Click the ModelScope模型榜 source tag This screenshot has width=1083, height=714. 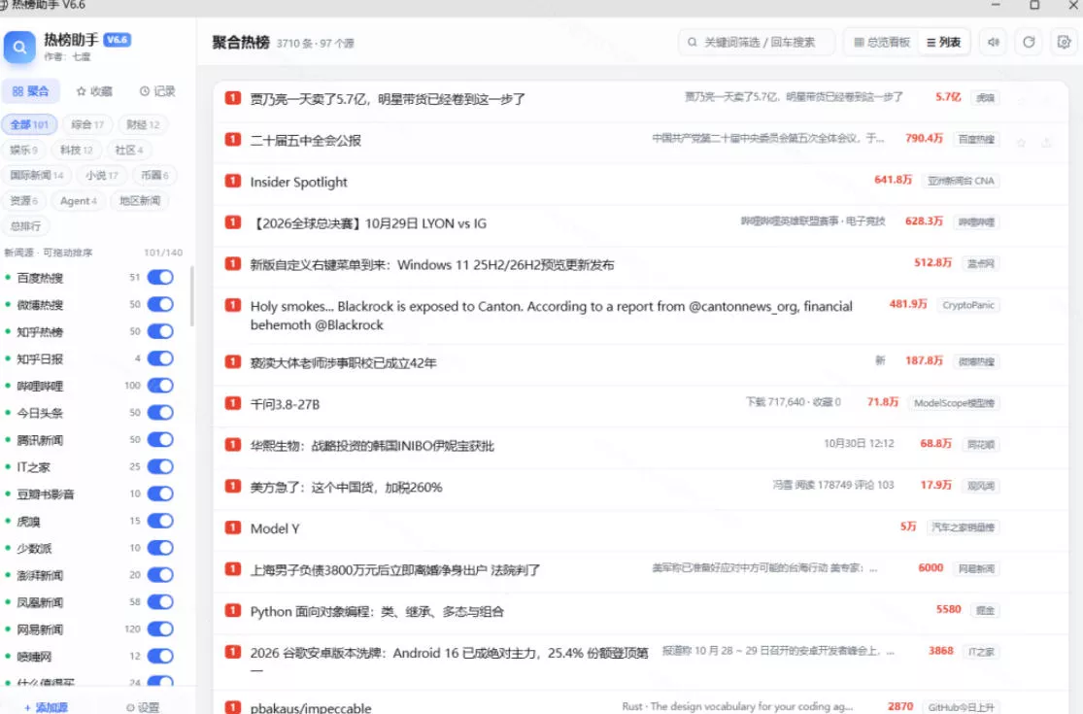954,402
